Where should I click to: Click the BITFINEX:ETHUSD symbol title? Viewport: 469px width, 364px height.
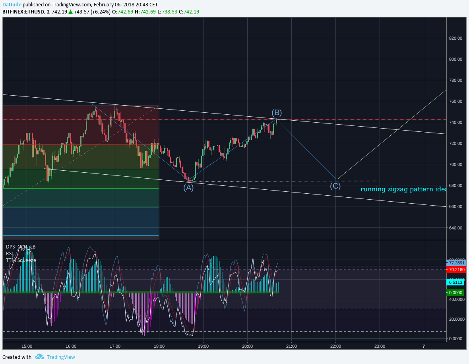[24, 12]
